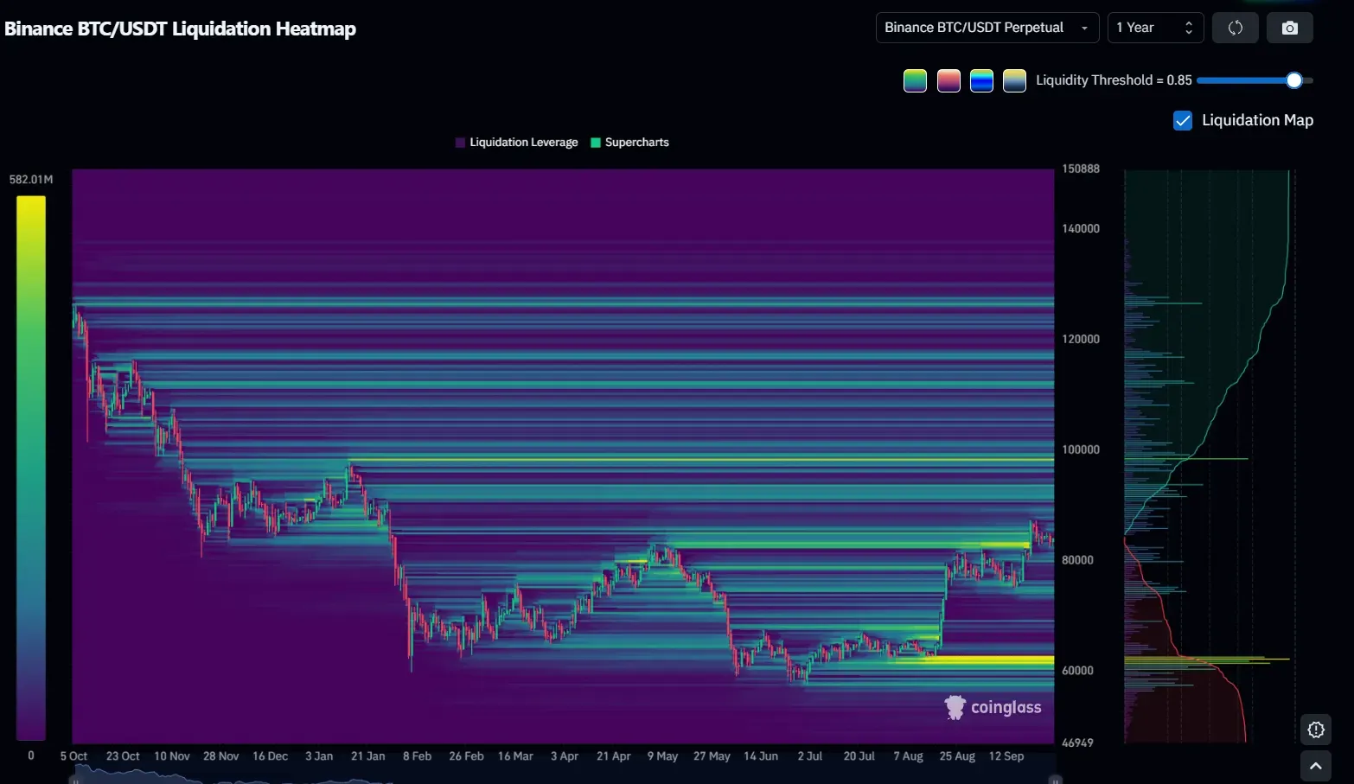Image resolution: width=1354 pixels, height=784 pixels.
Task: Select the grey-yellow color scheme swatch
Action: (1014, 80)
